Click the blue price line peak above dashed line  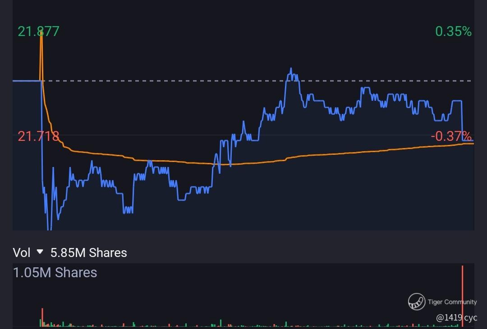(291, 72)
